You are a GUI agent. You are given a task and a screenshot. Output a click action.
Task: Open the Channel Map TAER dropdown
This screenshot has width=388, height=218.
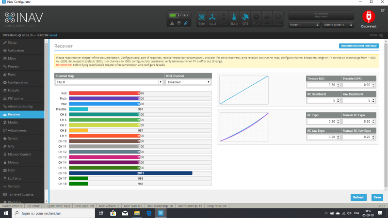(x=109, y=82)
